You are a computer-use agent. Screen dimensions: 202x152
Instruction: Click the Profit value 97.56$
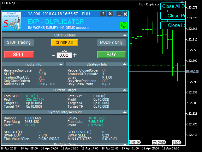pos(30,125)
